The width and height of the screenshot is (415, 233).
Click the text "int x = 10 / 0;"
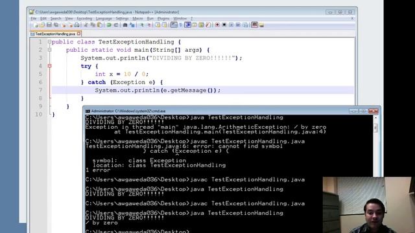(x=122, y=74)
